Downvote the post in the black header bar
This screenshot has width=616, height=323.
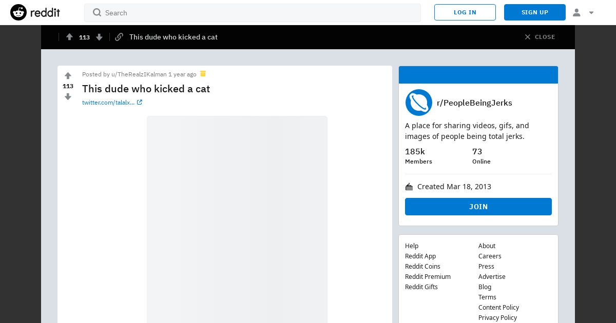100,37
